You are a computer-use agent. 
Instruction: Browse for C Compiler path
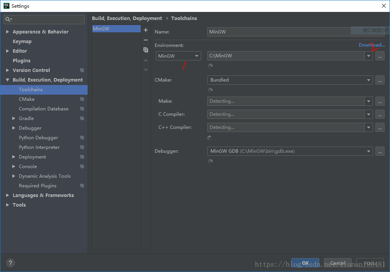tap(380, 115)
